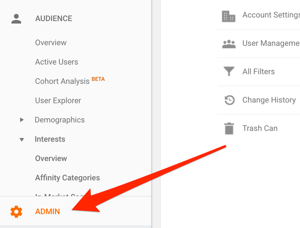Viewport: 300px width, 228px height.
Task: Select Affinity Categories report
Action: pyautogui.click(x=68, y=178)
